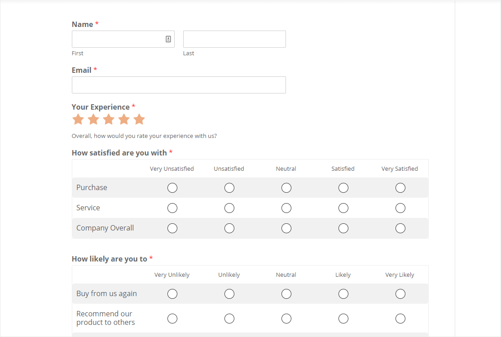Viewport: 501px width, 337px height.
Task: Click the autofill contact icon in First name
Action: [x=168, y=39]
